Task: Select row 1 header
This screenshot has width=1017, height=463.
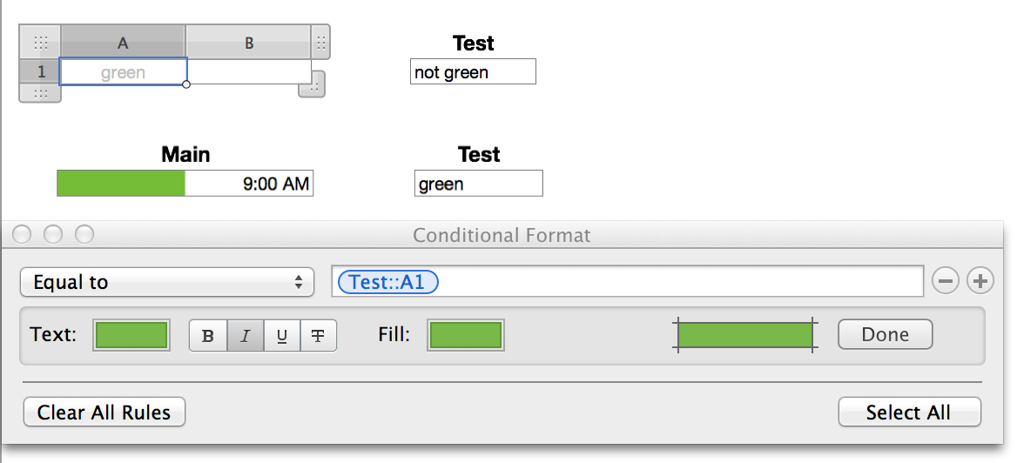Action: [x=40, y=72]
